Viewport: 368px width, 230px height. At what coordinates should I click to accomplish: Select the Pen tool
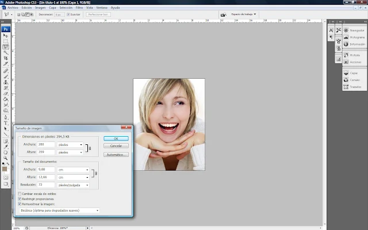pos(6,117)
